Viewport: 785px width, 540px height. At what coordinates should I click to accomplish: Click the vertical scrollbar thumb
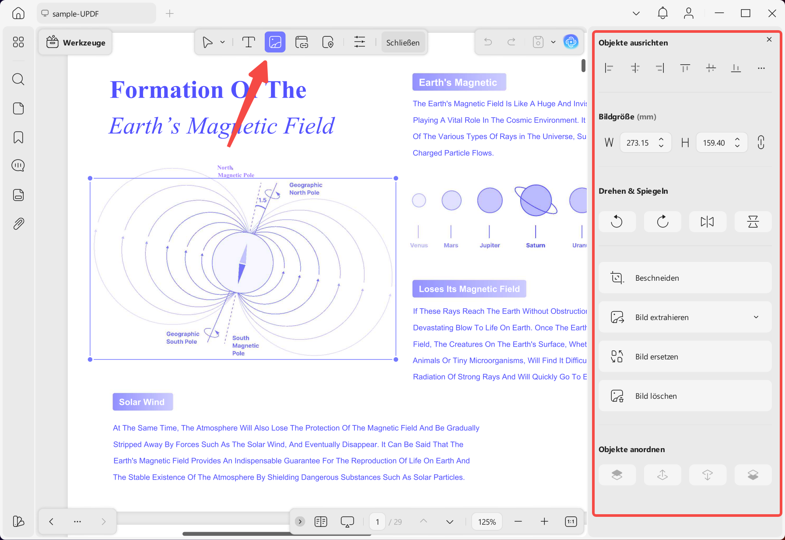[583, 65]
